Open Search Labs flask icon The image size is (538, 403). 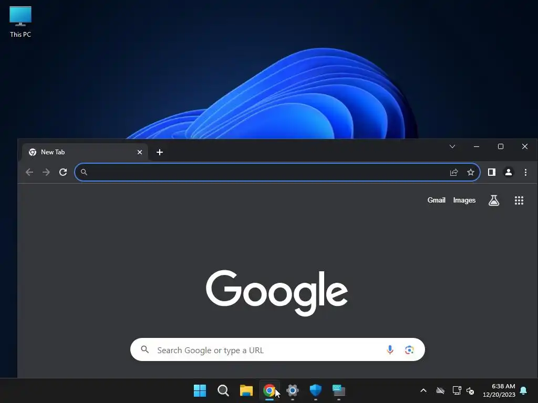click(494, 200)
